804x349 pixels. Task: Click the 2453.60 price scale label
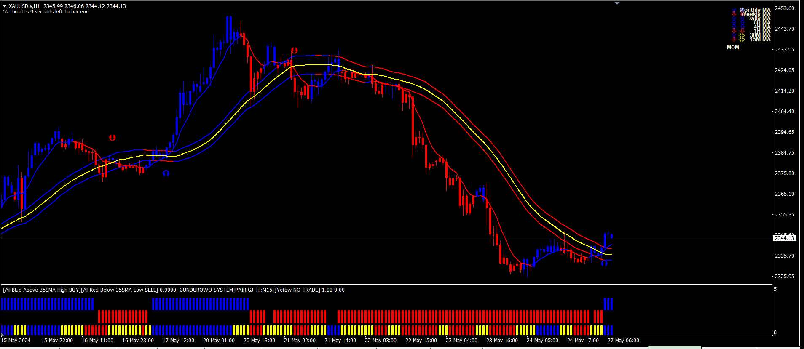(785, 8)
